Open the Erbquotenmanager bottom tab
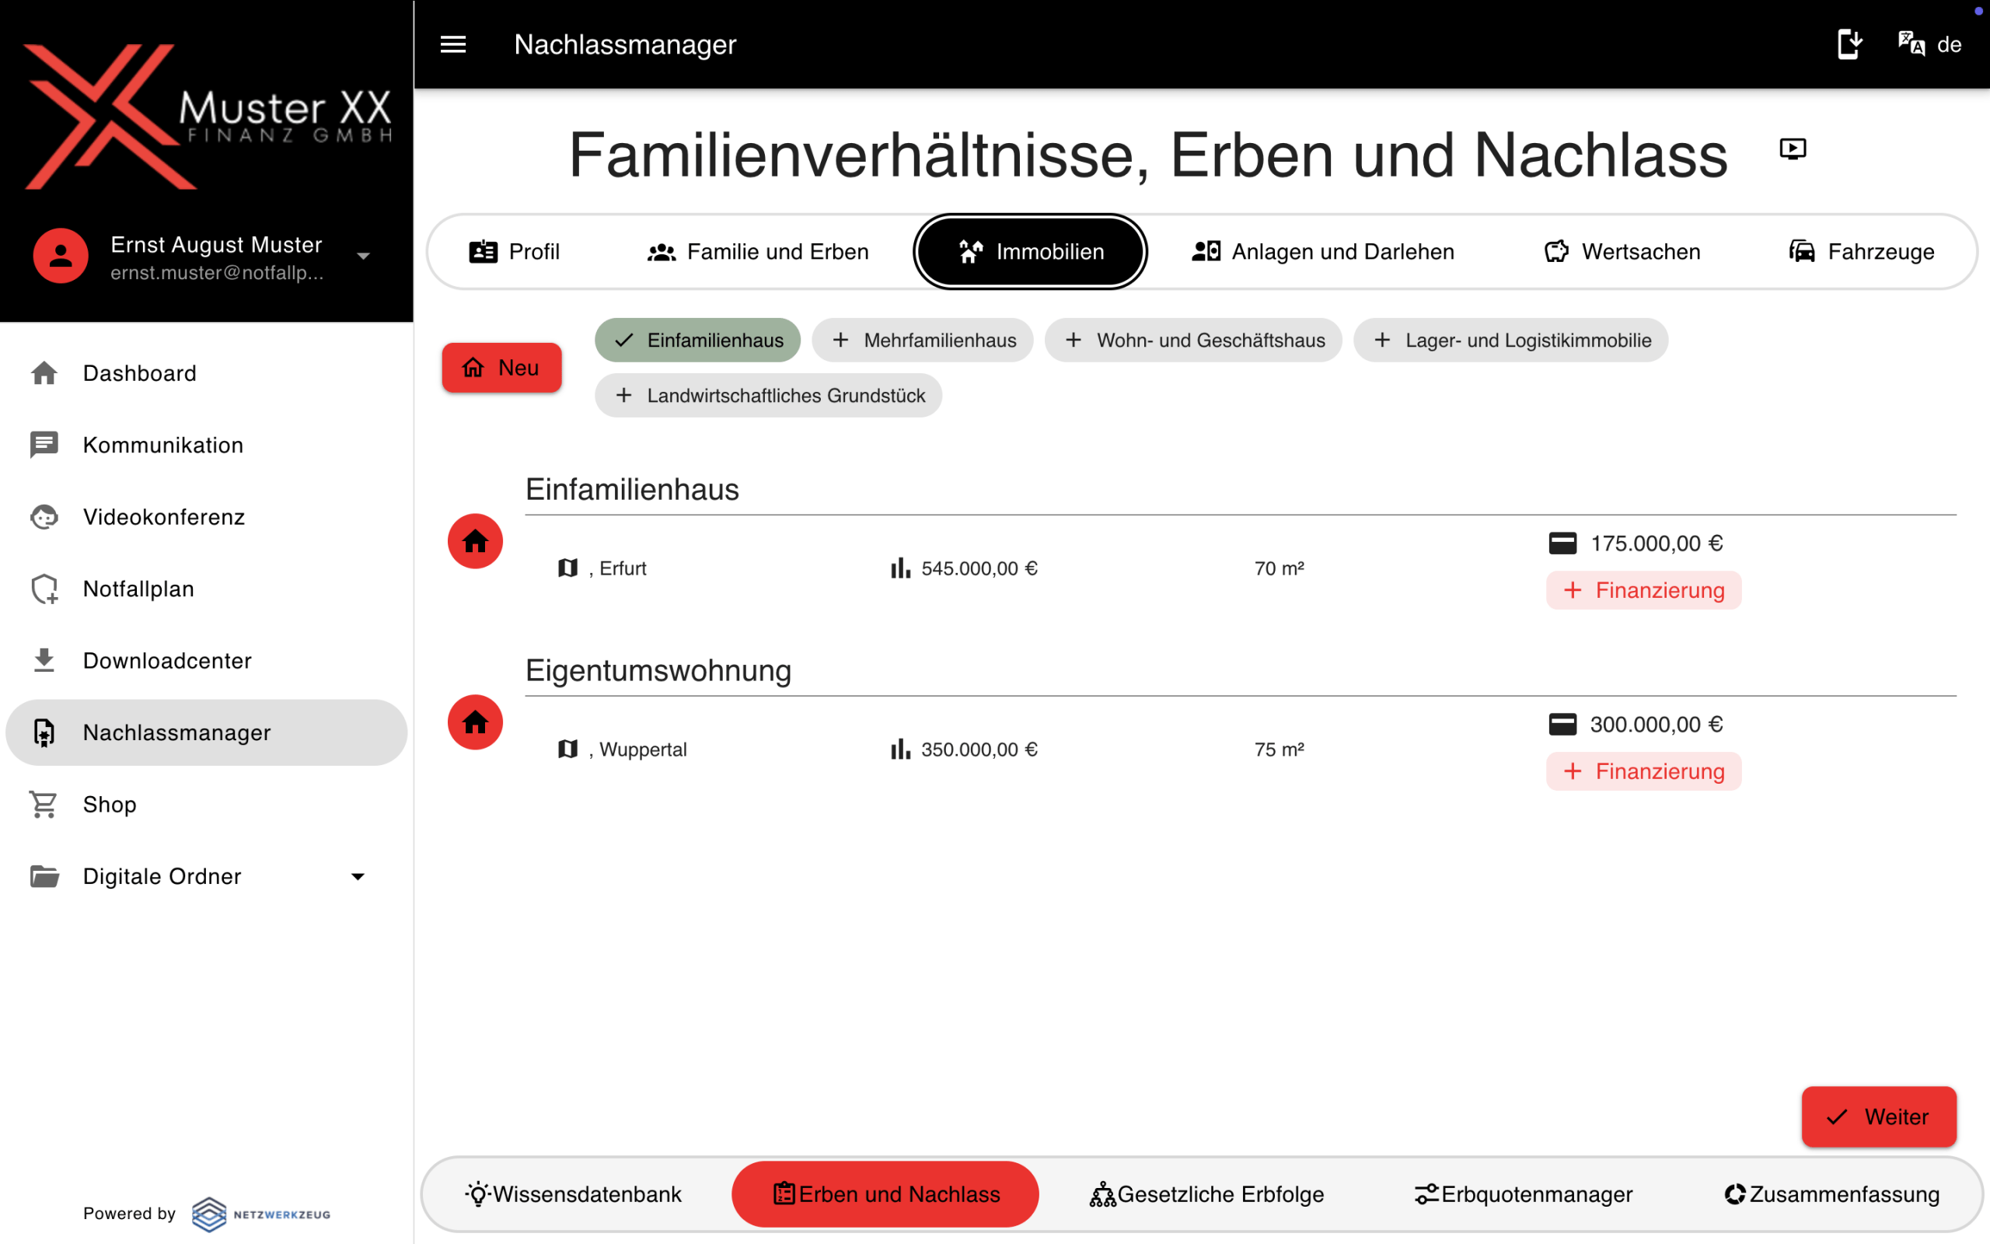This screenshot has width=1990, height=1244. pos(1523,1193)
